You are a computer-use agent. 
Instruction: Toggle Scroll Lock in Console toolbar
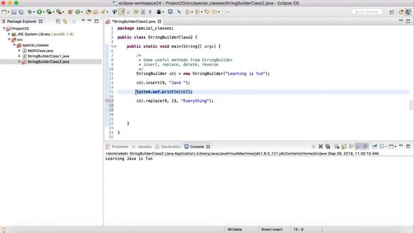[344, 146]
